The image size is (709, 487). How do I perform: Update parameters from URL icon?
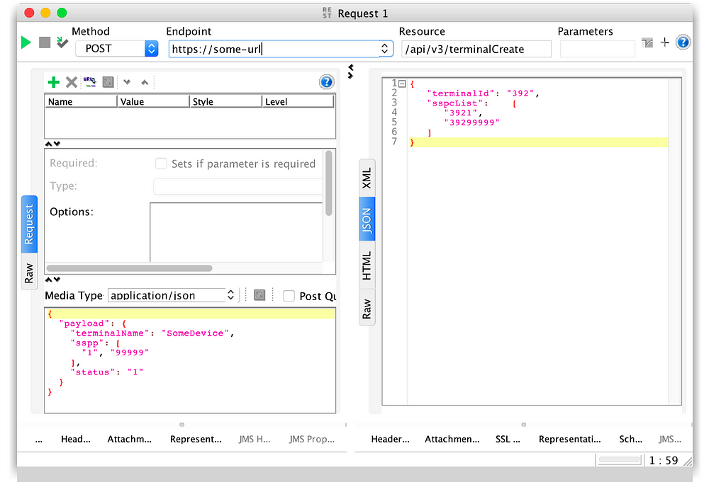[89, 81]
